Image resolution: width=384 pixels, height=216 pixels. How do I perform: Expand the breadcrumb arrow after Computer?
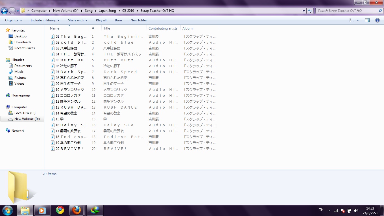[50, 11]
